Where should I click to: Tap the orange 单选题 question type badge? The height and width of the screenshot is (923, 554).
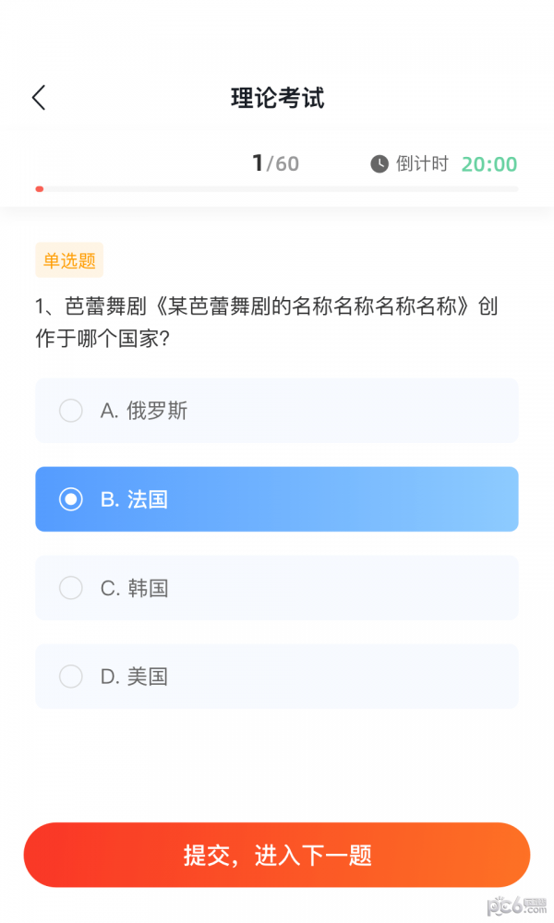68,260
